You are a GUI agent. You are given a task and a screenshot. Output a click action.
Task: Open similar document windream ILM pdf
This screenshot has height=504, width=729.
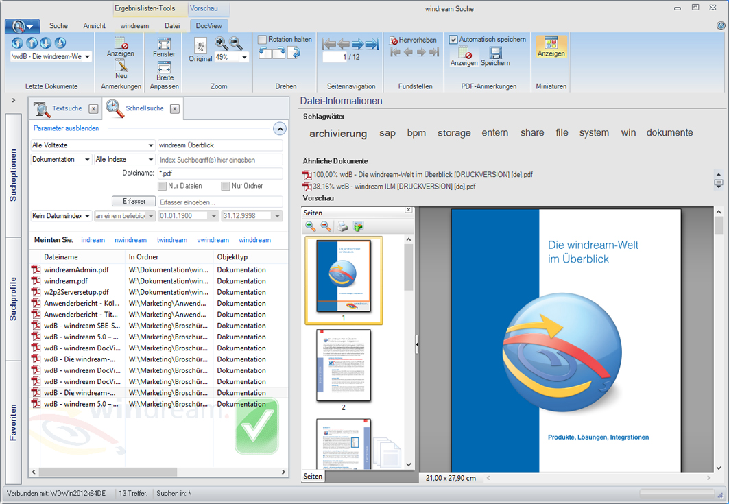pyautogui.click(x=394, y=187)
